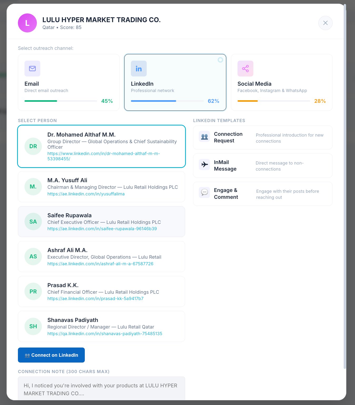Click the 'Direct email outreach' description

coord(46,90)
